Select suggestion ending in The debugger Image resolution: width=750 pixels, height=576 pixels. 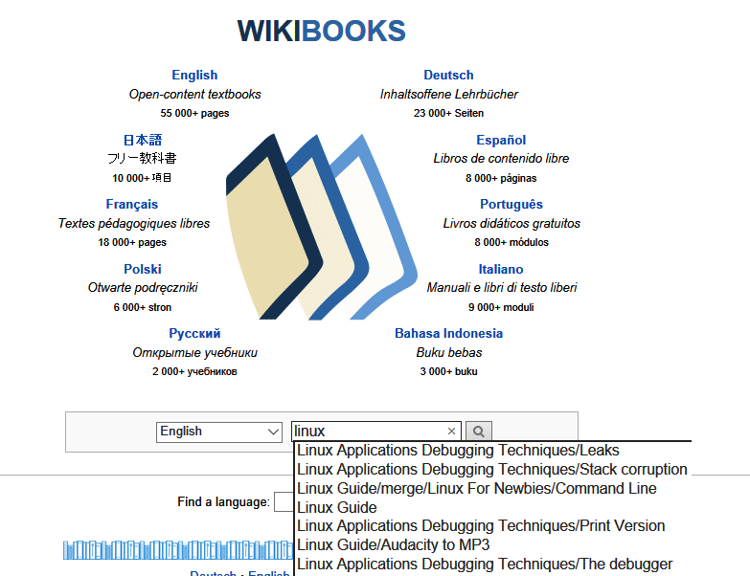pos(485,565)
